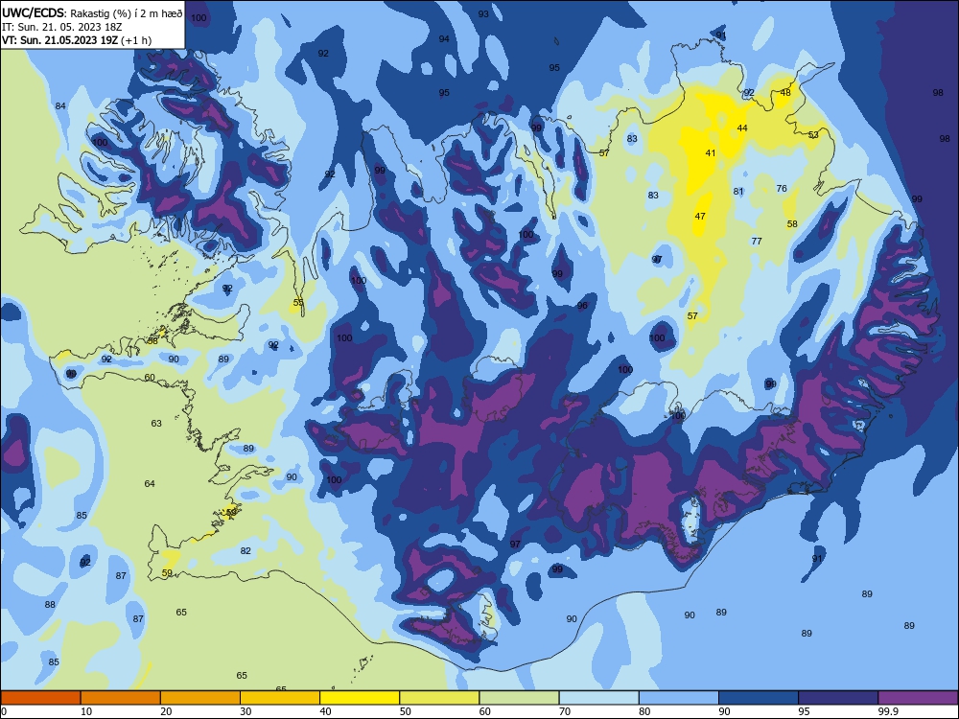
Task: Click the humidity value 96 on map
Action: 582,306
